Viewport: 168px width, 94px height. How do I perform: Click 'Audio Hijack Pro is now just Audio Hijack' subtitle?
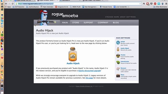52,33
